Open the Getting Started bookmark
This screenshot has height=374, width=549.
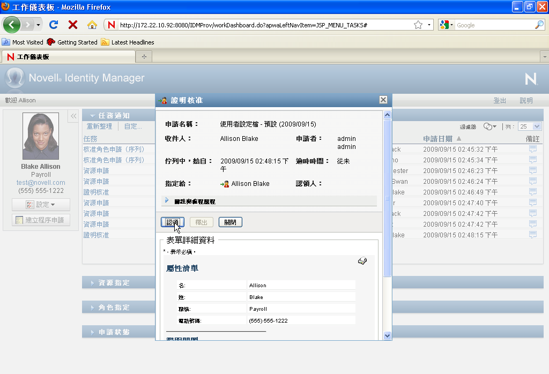72,42
